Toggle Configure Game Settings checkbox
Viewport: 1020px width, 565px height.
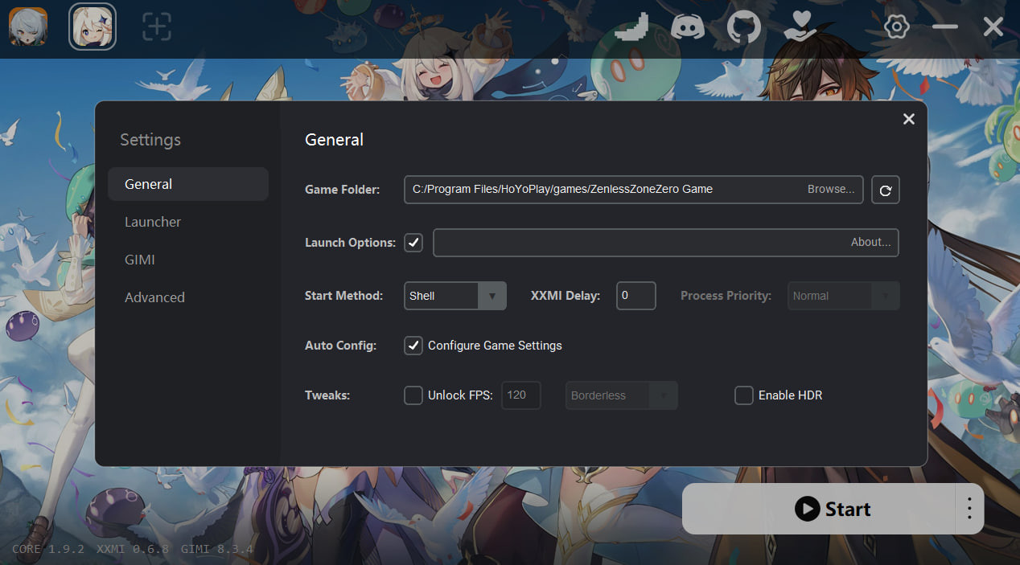[413, 346]
